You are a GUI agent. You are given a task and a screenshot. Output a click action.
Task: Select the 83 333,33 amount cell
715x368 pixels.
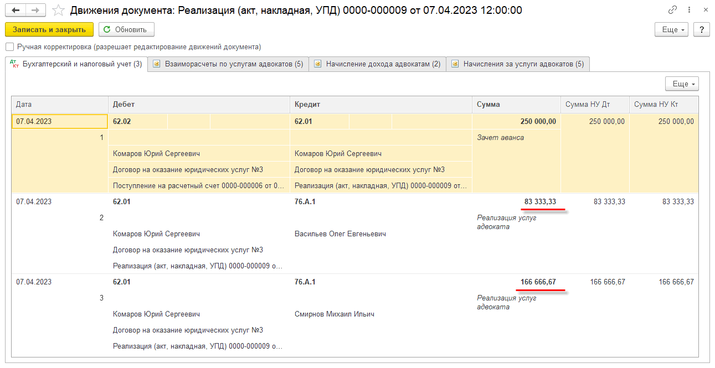540,201
